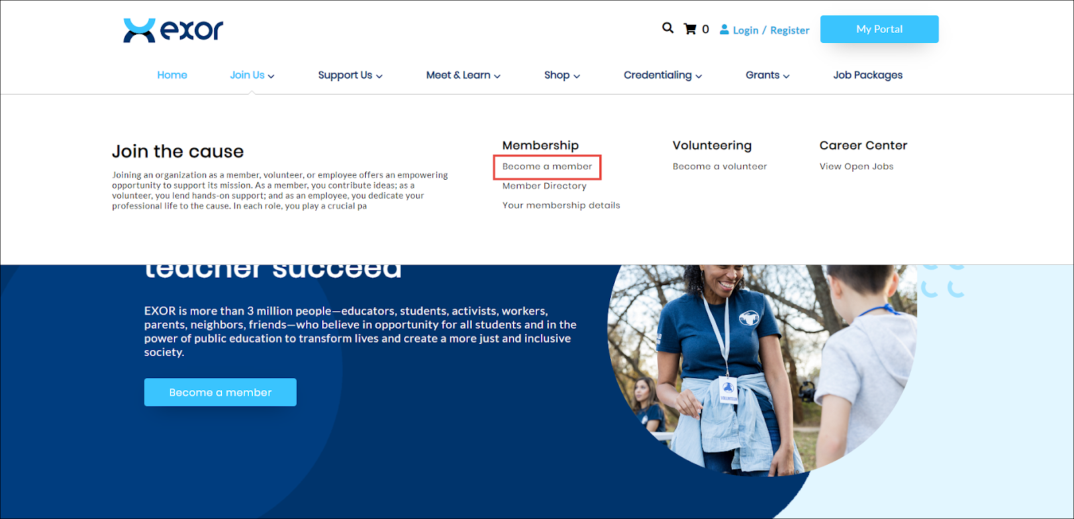Click View Open Jobs link
Image resolution: width=1074 pixels, height=519 pixels.
coord(856,166)
